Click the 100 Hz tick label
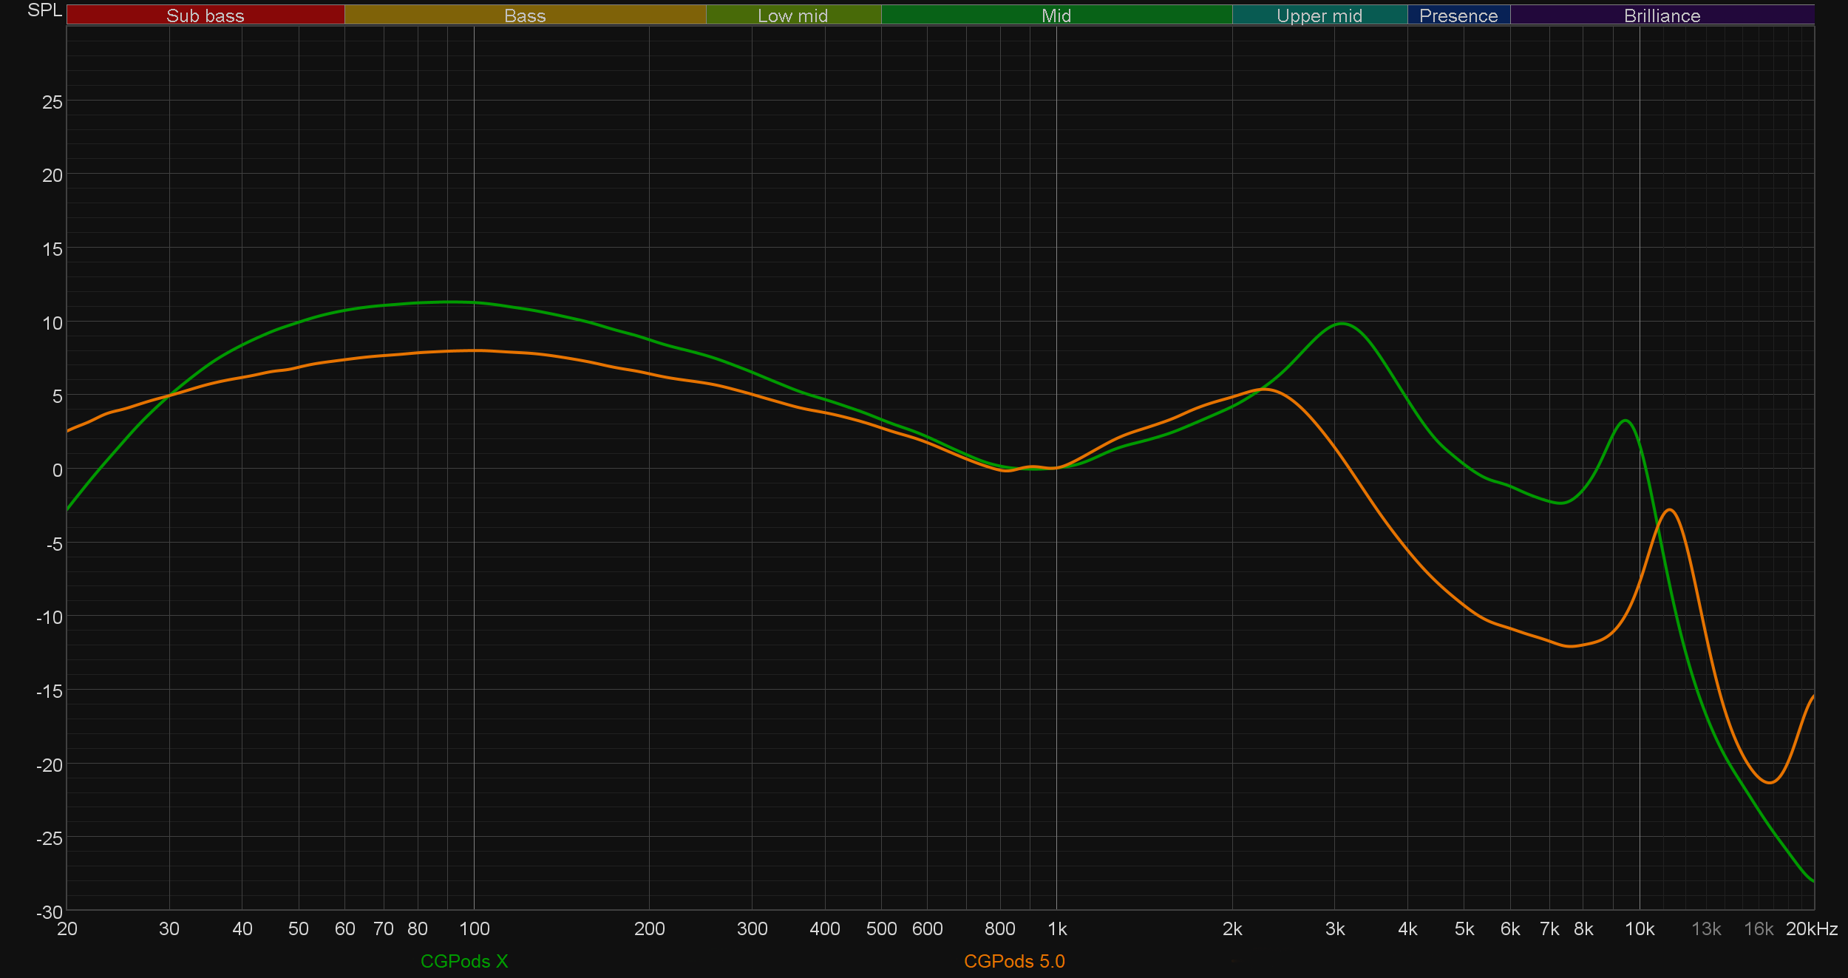This screenshot has width=1848, height=978. pos(474,929)
